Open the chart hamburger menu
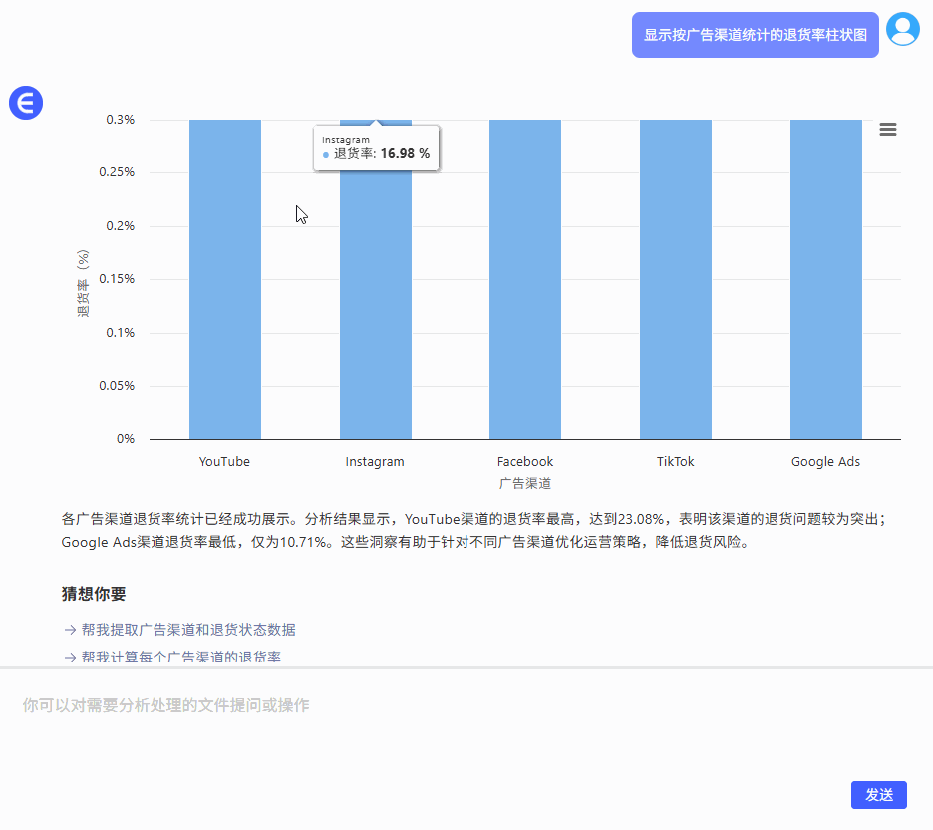This screenshot has width=933, height=830. coord(888,130)
